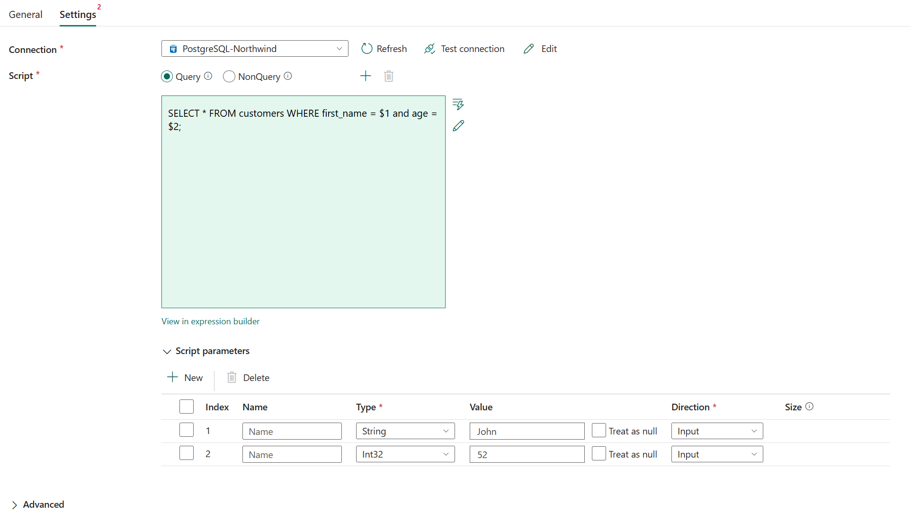Screen dimensions: 911x511
Task: Click the Test connection icon
Action: pos(429,49)
